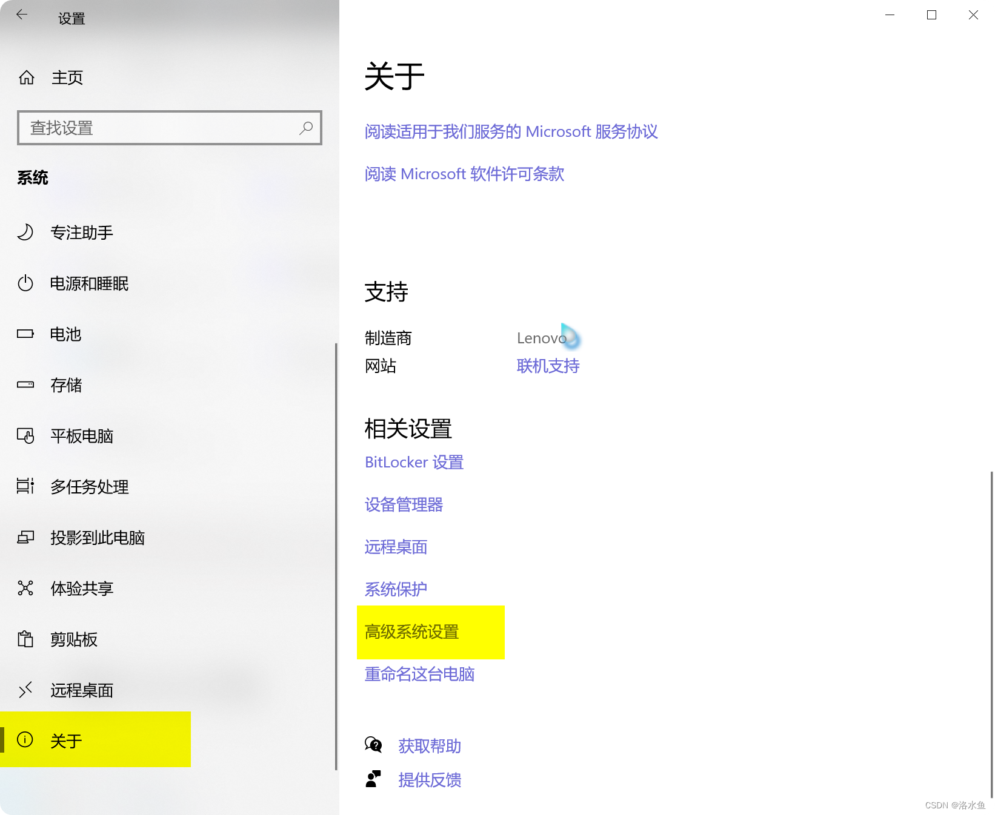
Task: Select the 多任务处理 multitasking icon
Action: [25, 486]
